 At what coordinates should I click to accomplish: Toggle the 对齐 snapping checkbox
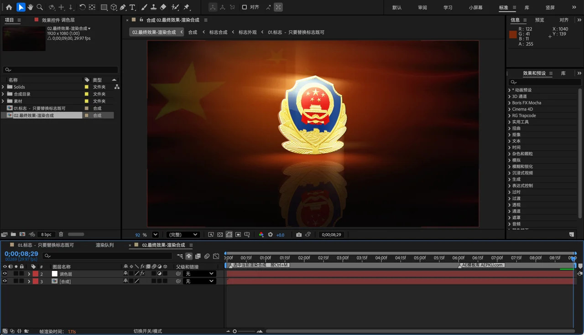point(245,7)
